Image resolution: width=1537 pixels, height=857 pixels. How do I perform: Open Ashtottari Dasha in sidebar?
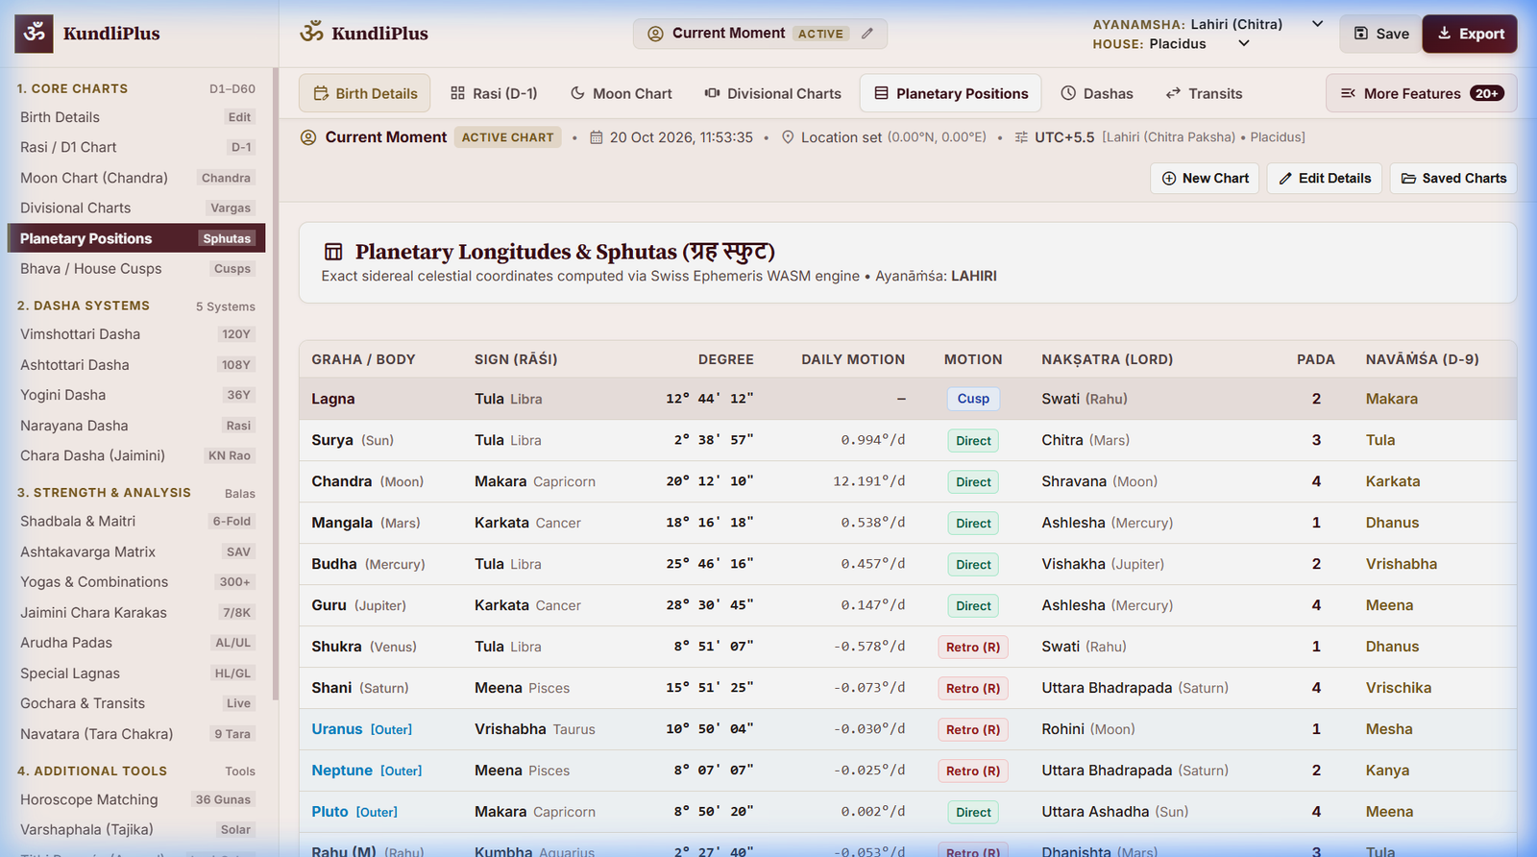click(136, 365)
